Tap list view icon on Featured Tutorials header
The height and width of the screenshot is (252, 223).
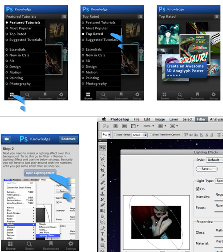pyautogui.click(x=64, y=16)
